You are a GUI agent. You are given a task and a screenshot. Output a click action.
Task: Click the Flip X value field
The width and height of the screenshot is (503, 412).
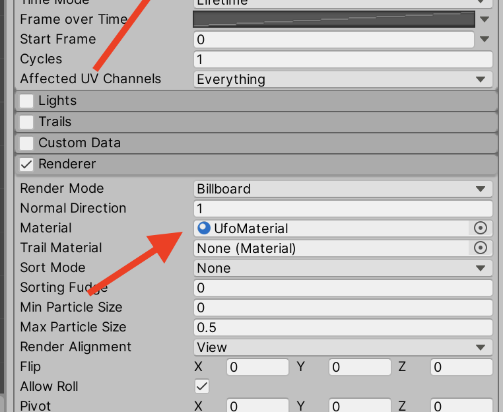click(257, 367)
